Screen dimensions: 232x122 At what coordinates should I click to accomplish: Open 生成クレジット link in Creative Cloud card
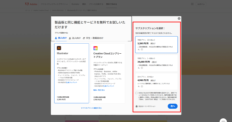(109, 86)
